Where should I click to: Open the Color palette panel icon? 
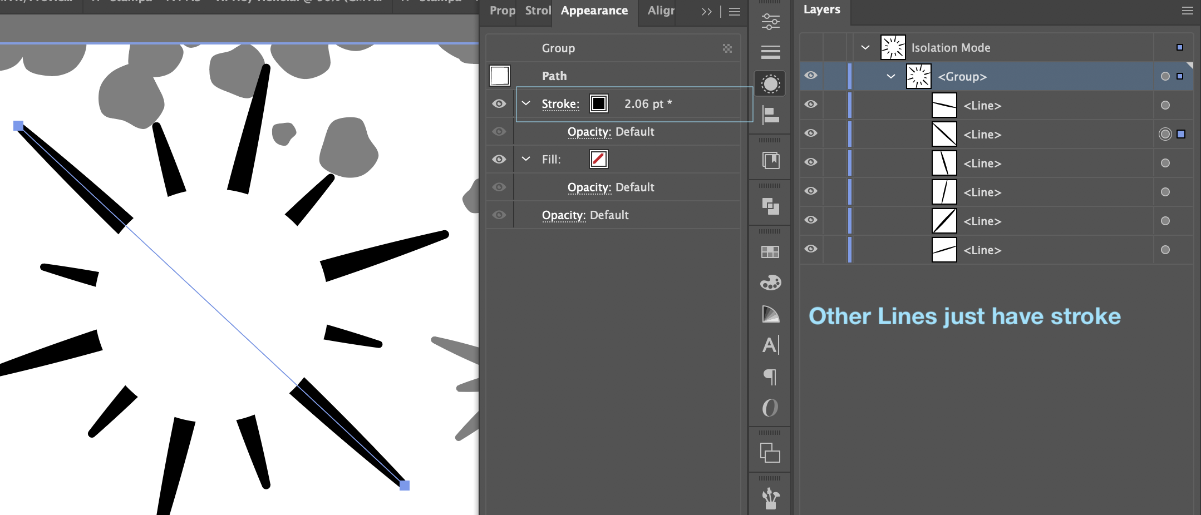point(771,283)
